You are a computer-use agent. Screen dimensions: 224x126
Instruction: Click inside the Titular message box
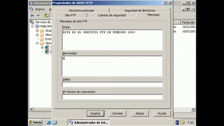(x=112, y=40)
